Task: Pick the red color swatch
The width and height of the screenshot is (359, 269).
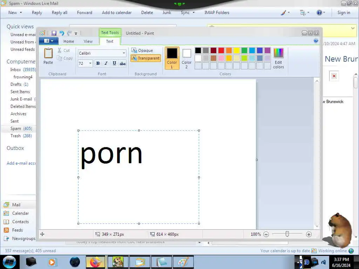Action: (221, 50)
